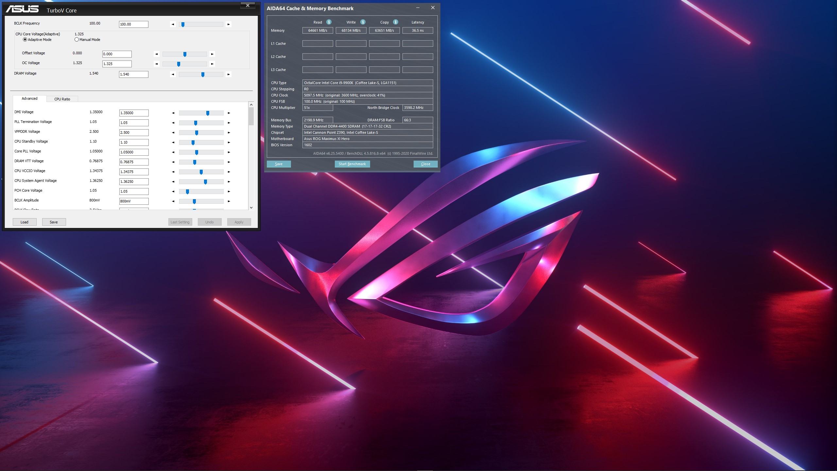Image resolution: width=837 pixels, height=471 pixels.
Task: Click the Save button in TurboV Core
Action: click(x=54, y=222)
